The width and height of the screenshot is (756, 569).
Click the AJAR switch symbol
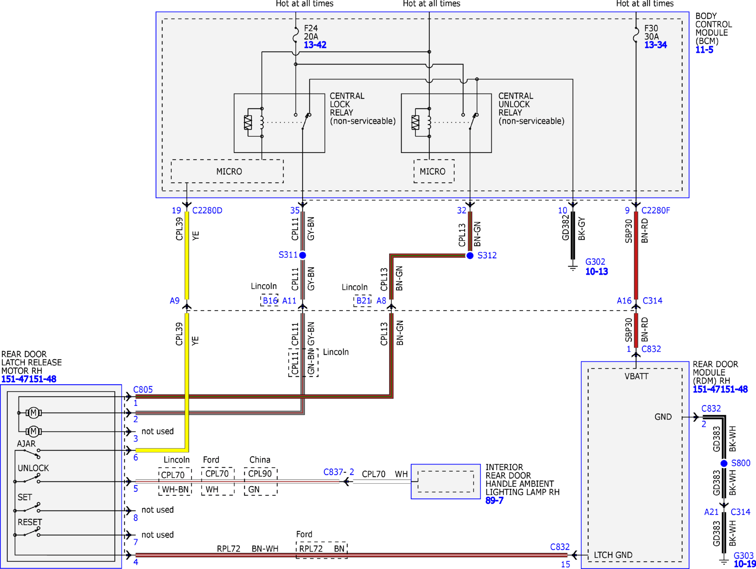[32, 453]
